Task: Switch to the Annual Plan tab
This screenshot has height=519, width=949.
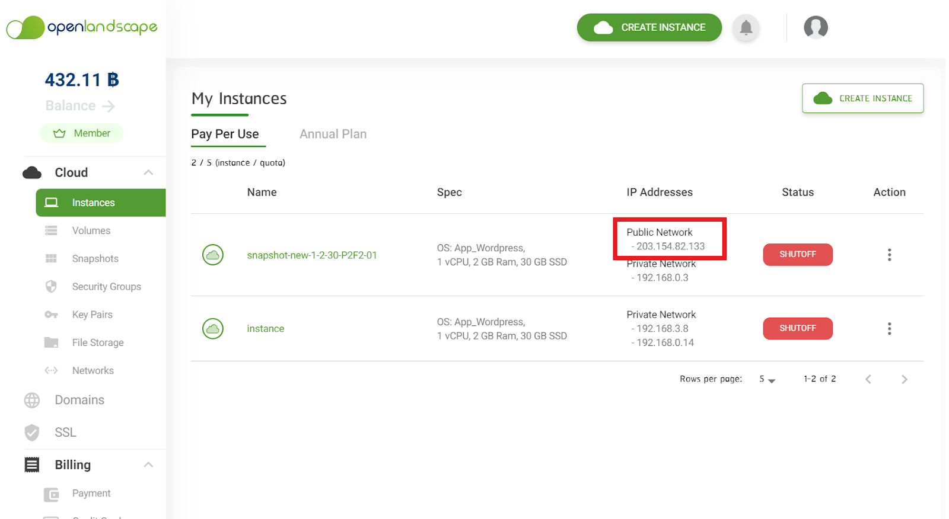Action: click(x=333, y=134)
